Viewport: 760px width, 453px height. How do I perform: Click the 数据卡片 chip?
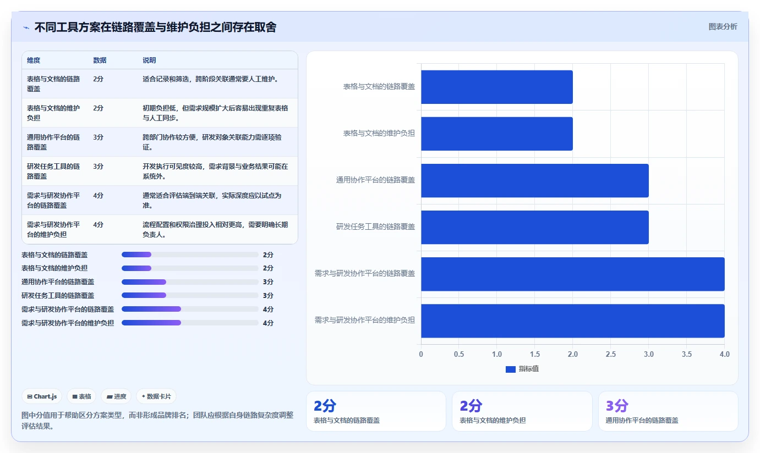(156, 396)
